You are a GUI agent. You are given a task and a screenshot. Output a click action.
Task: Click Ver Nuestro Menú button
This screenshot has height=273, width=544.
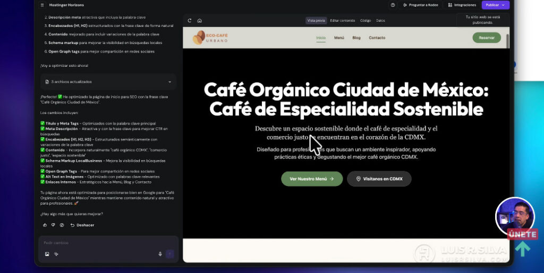312,179
